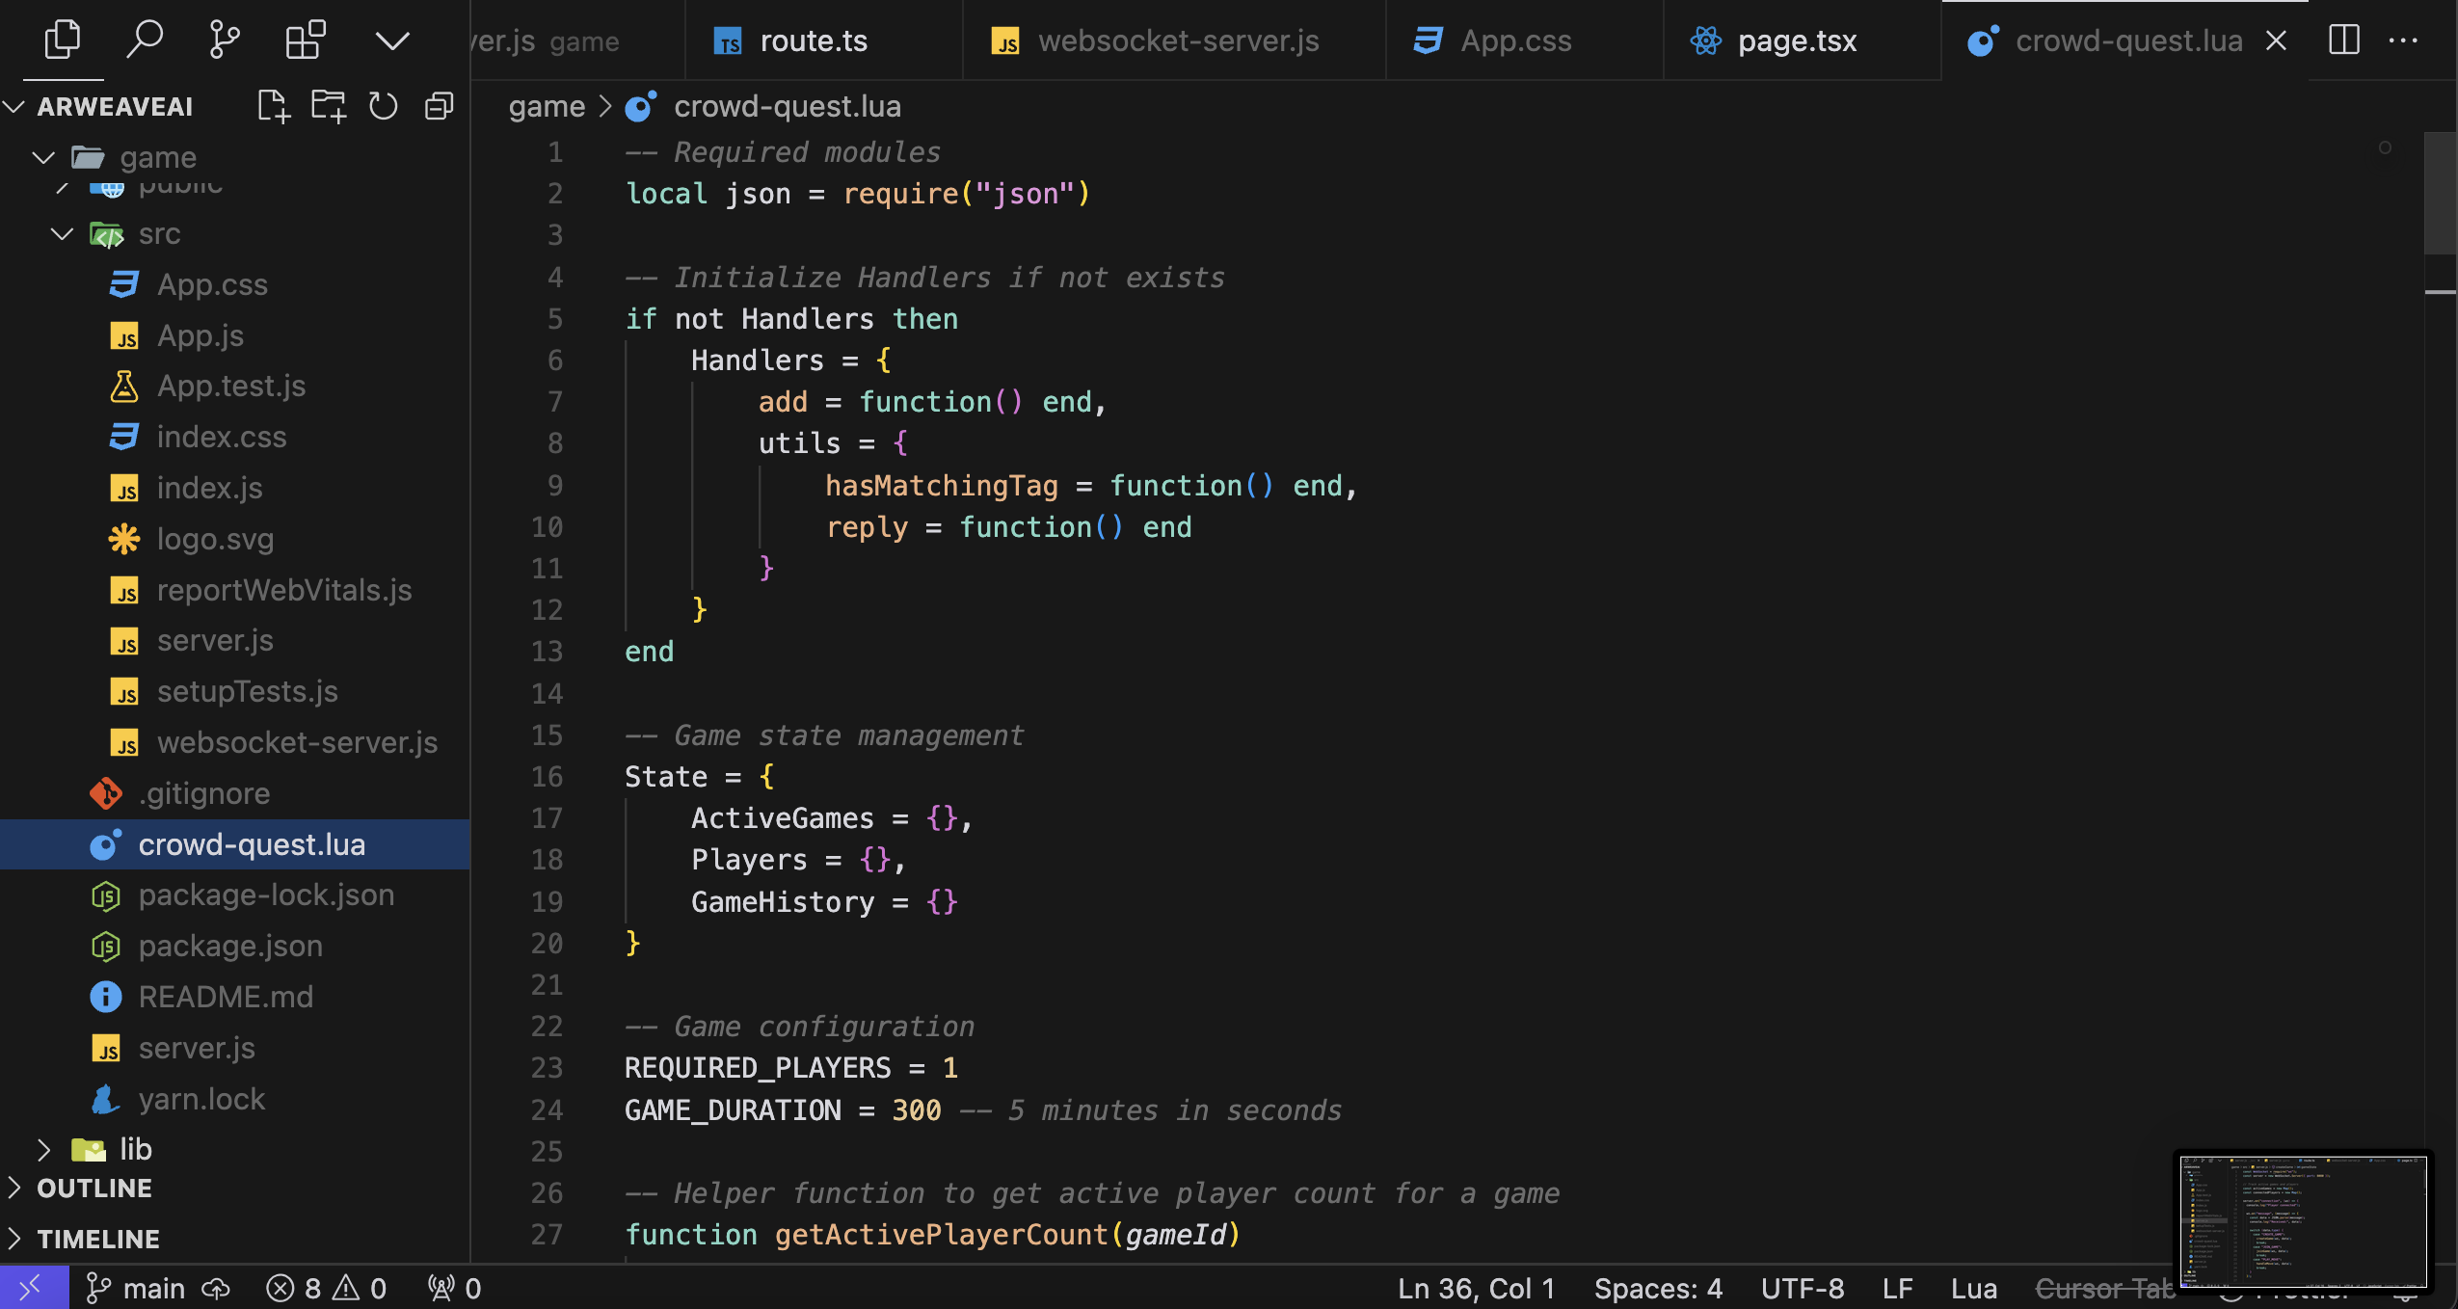This screenshot has height=1309, width=2458.
Task: Switch to the page.tsx tab
Action: pos(1796,40)
